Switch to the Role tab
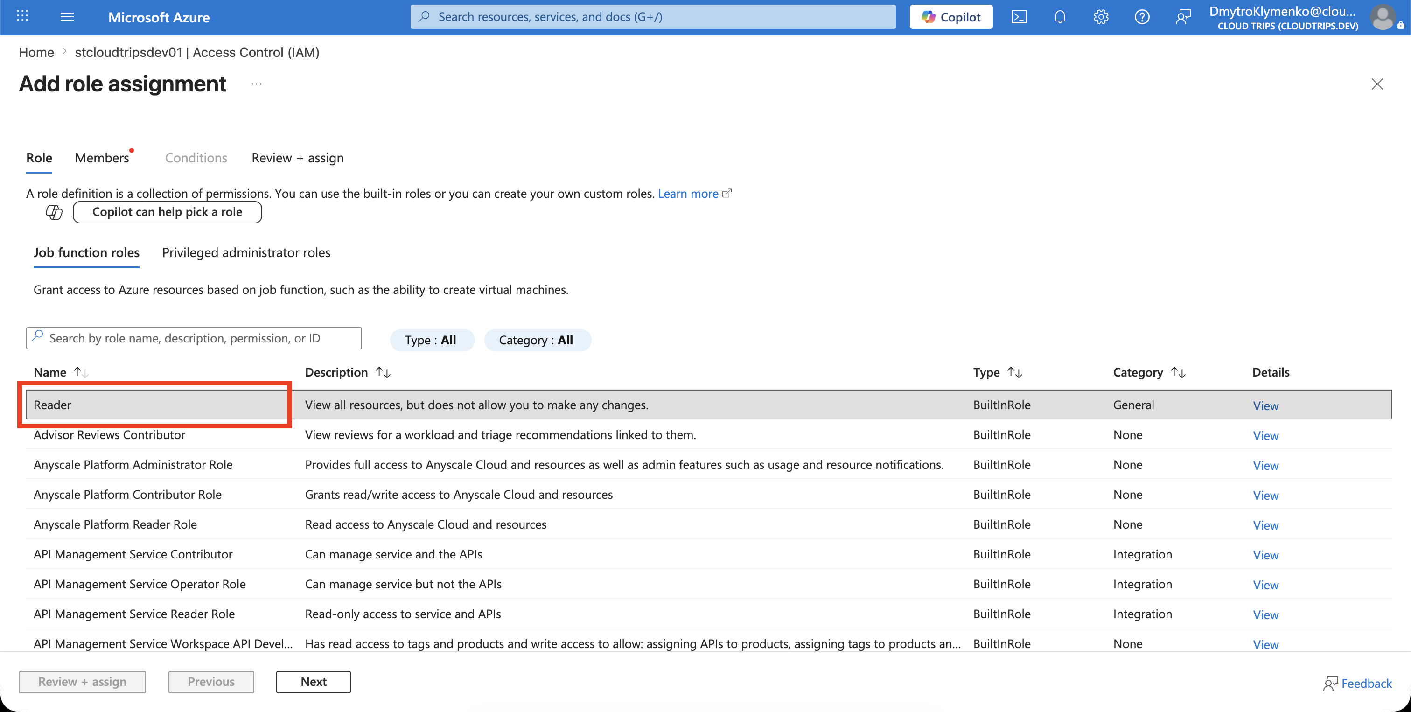The height and width of the screenshot is (712, 1411). (x=40, y=158)
